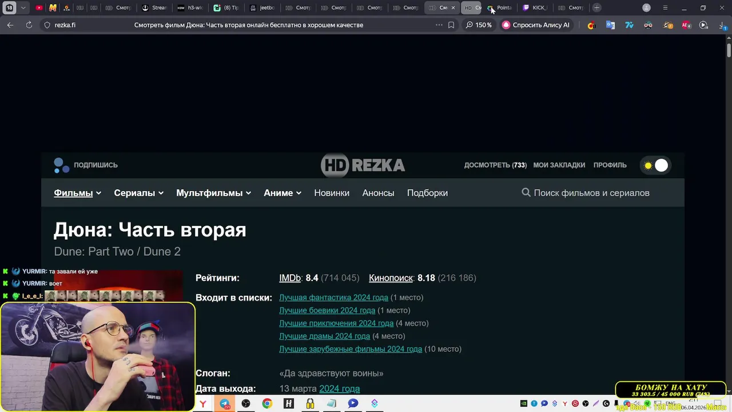Reload the rezka.fi page

coord(29,25)
